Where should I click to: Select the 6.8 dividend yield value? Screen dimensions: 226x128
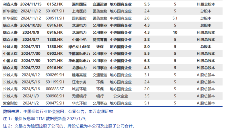click(147, 61)
